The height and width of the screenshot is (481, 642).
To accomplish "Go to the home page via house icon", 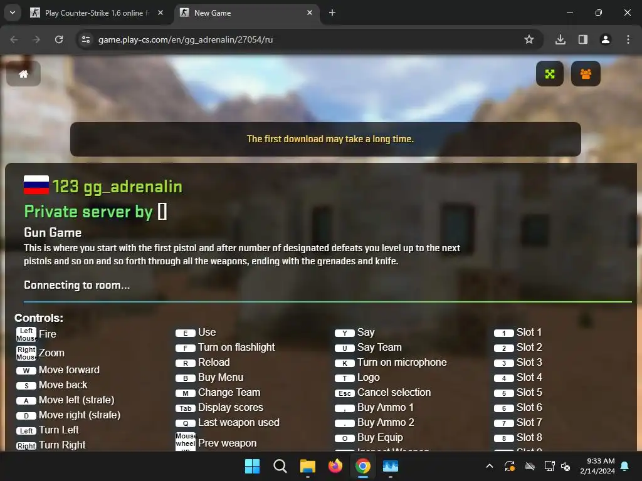I will click(x=23, y=74).
